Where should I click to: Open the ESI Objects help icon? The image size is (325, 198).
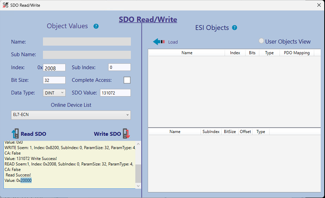click(x=234, y=28)
